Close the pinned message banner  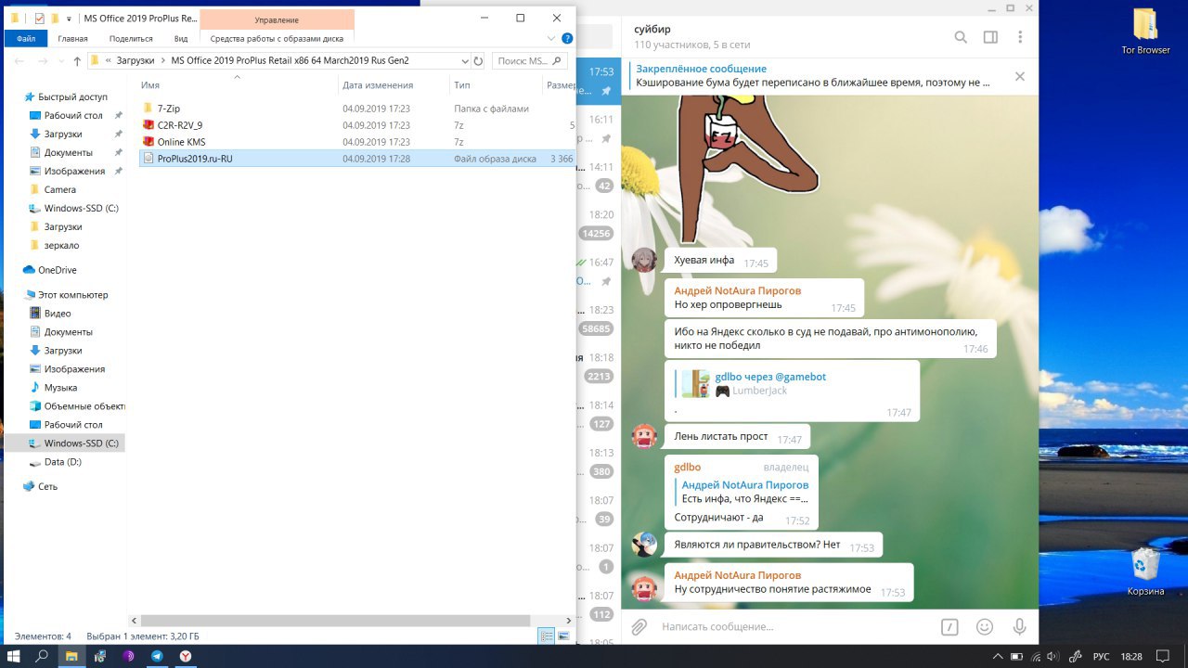click(1020, 76)
